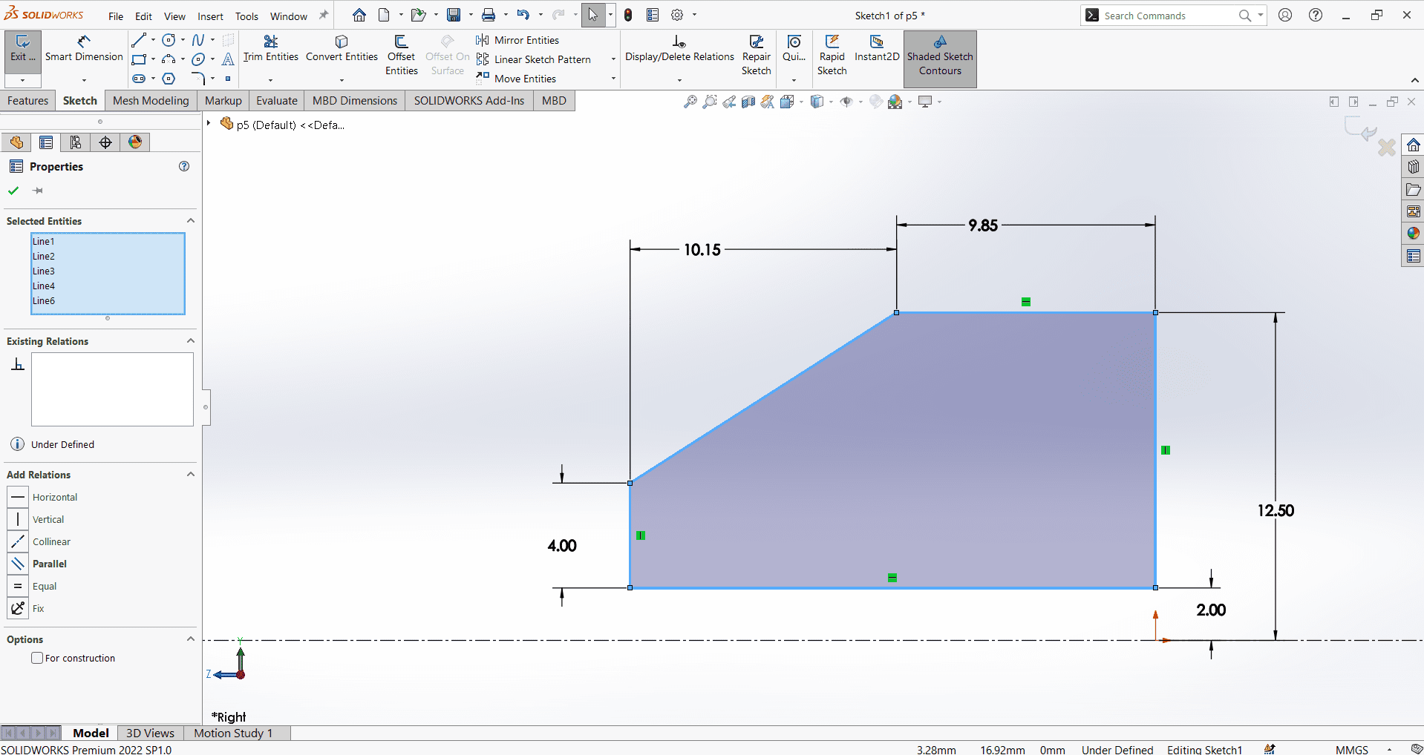Select the 9.85 dimension in the sketch
This screenshot has height=755, width=1424.
[x=983, y=225]
